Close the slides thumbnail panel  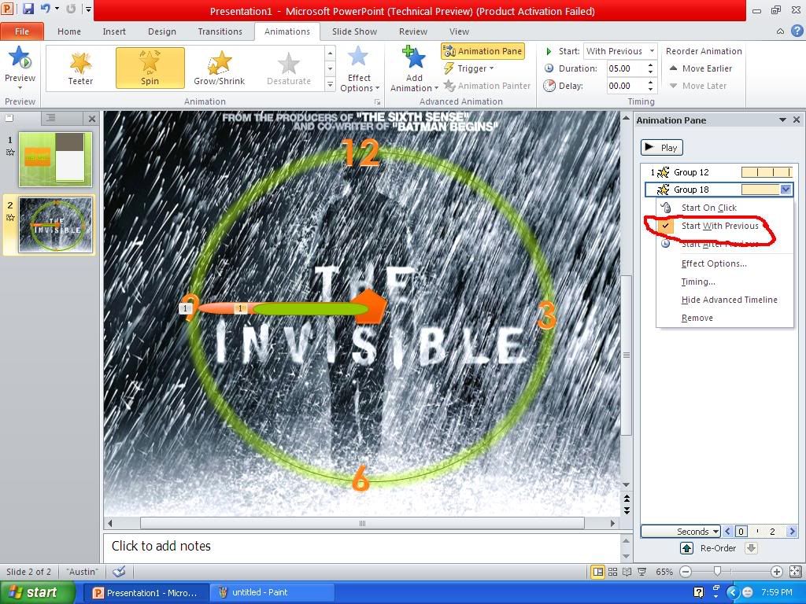tap(91, 119)
